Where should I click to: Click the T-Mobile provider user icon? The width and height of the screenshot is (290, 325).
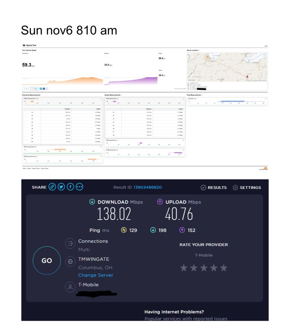70,287
